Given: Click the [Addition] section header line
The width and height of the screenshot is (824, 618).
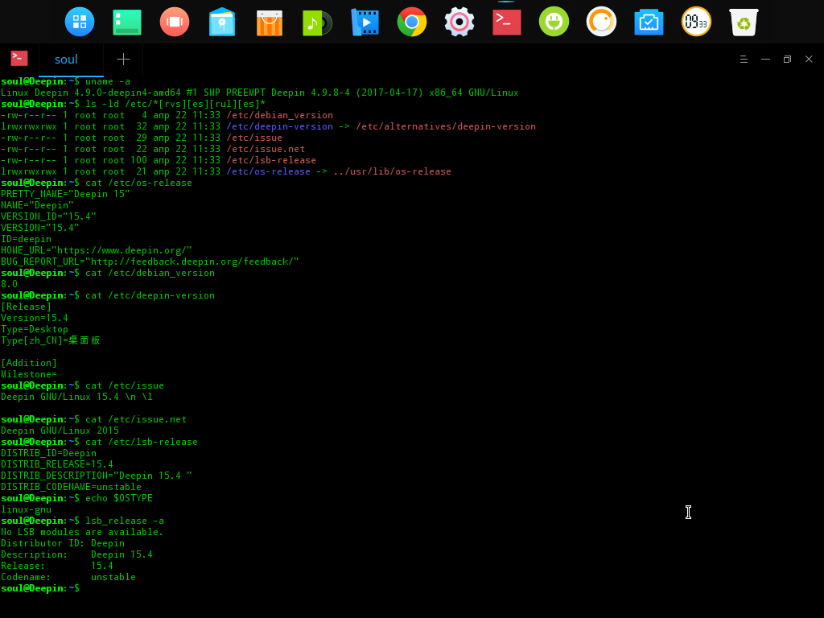Looking at the screenshot, I should [x=28, y=363].
